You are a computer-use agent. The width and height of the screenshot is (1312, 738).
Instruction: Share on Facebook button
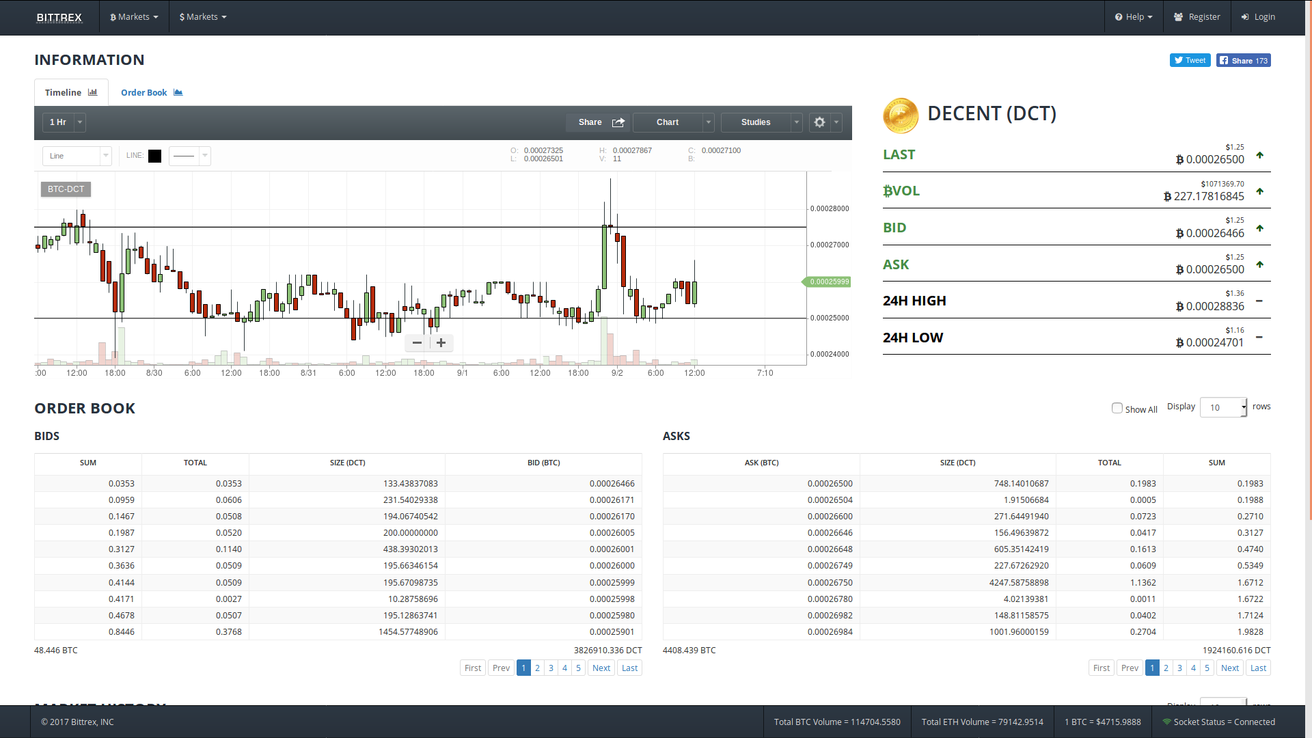coord(1243,60)
